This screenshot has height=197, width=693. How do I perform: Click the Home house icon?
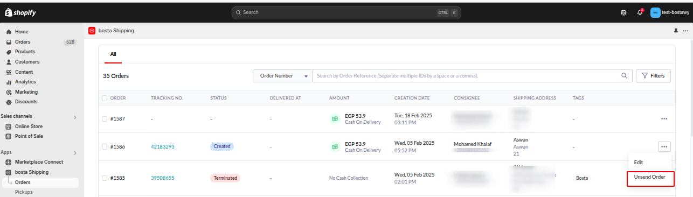coord(9,32)
